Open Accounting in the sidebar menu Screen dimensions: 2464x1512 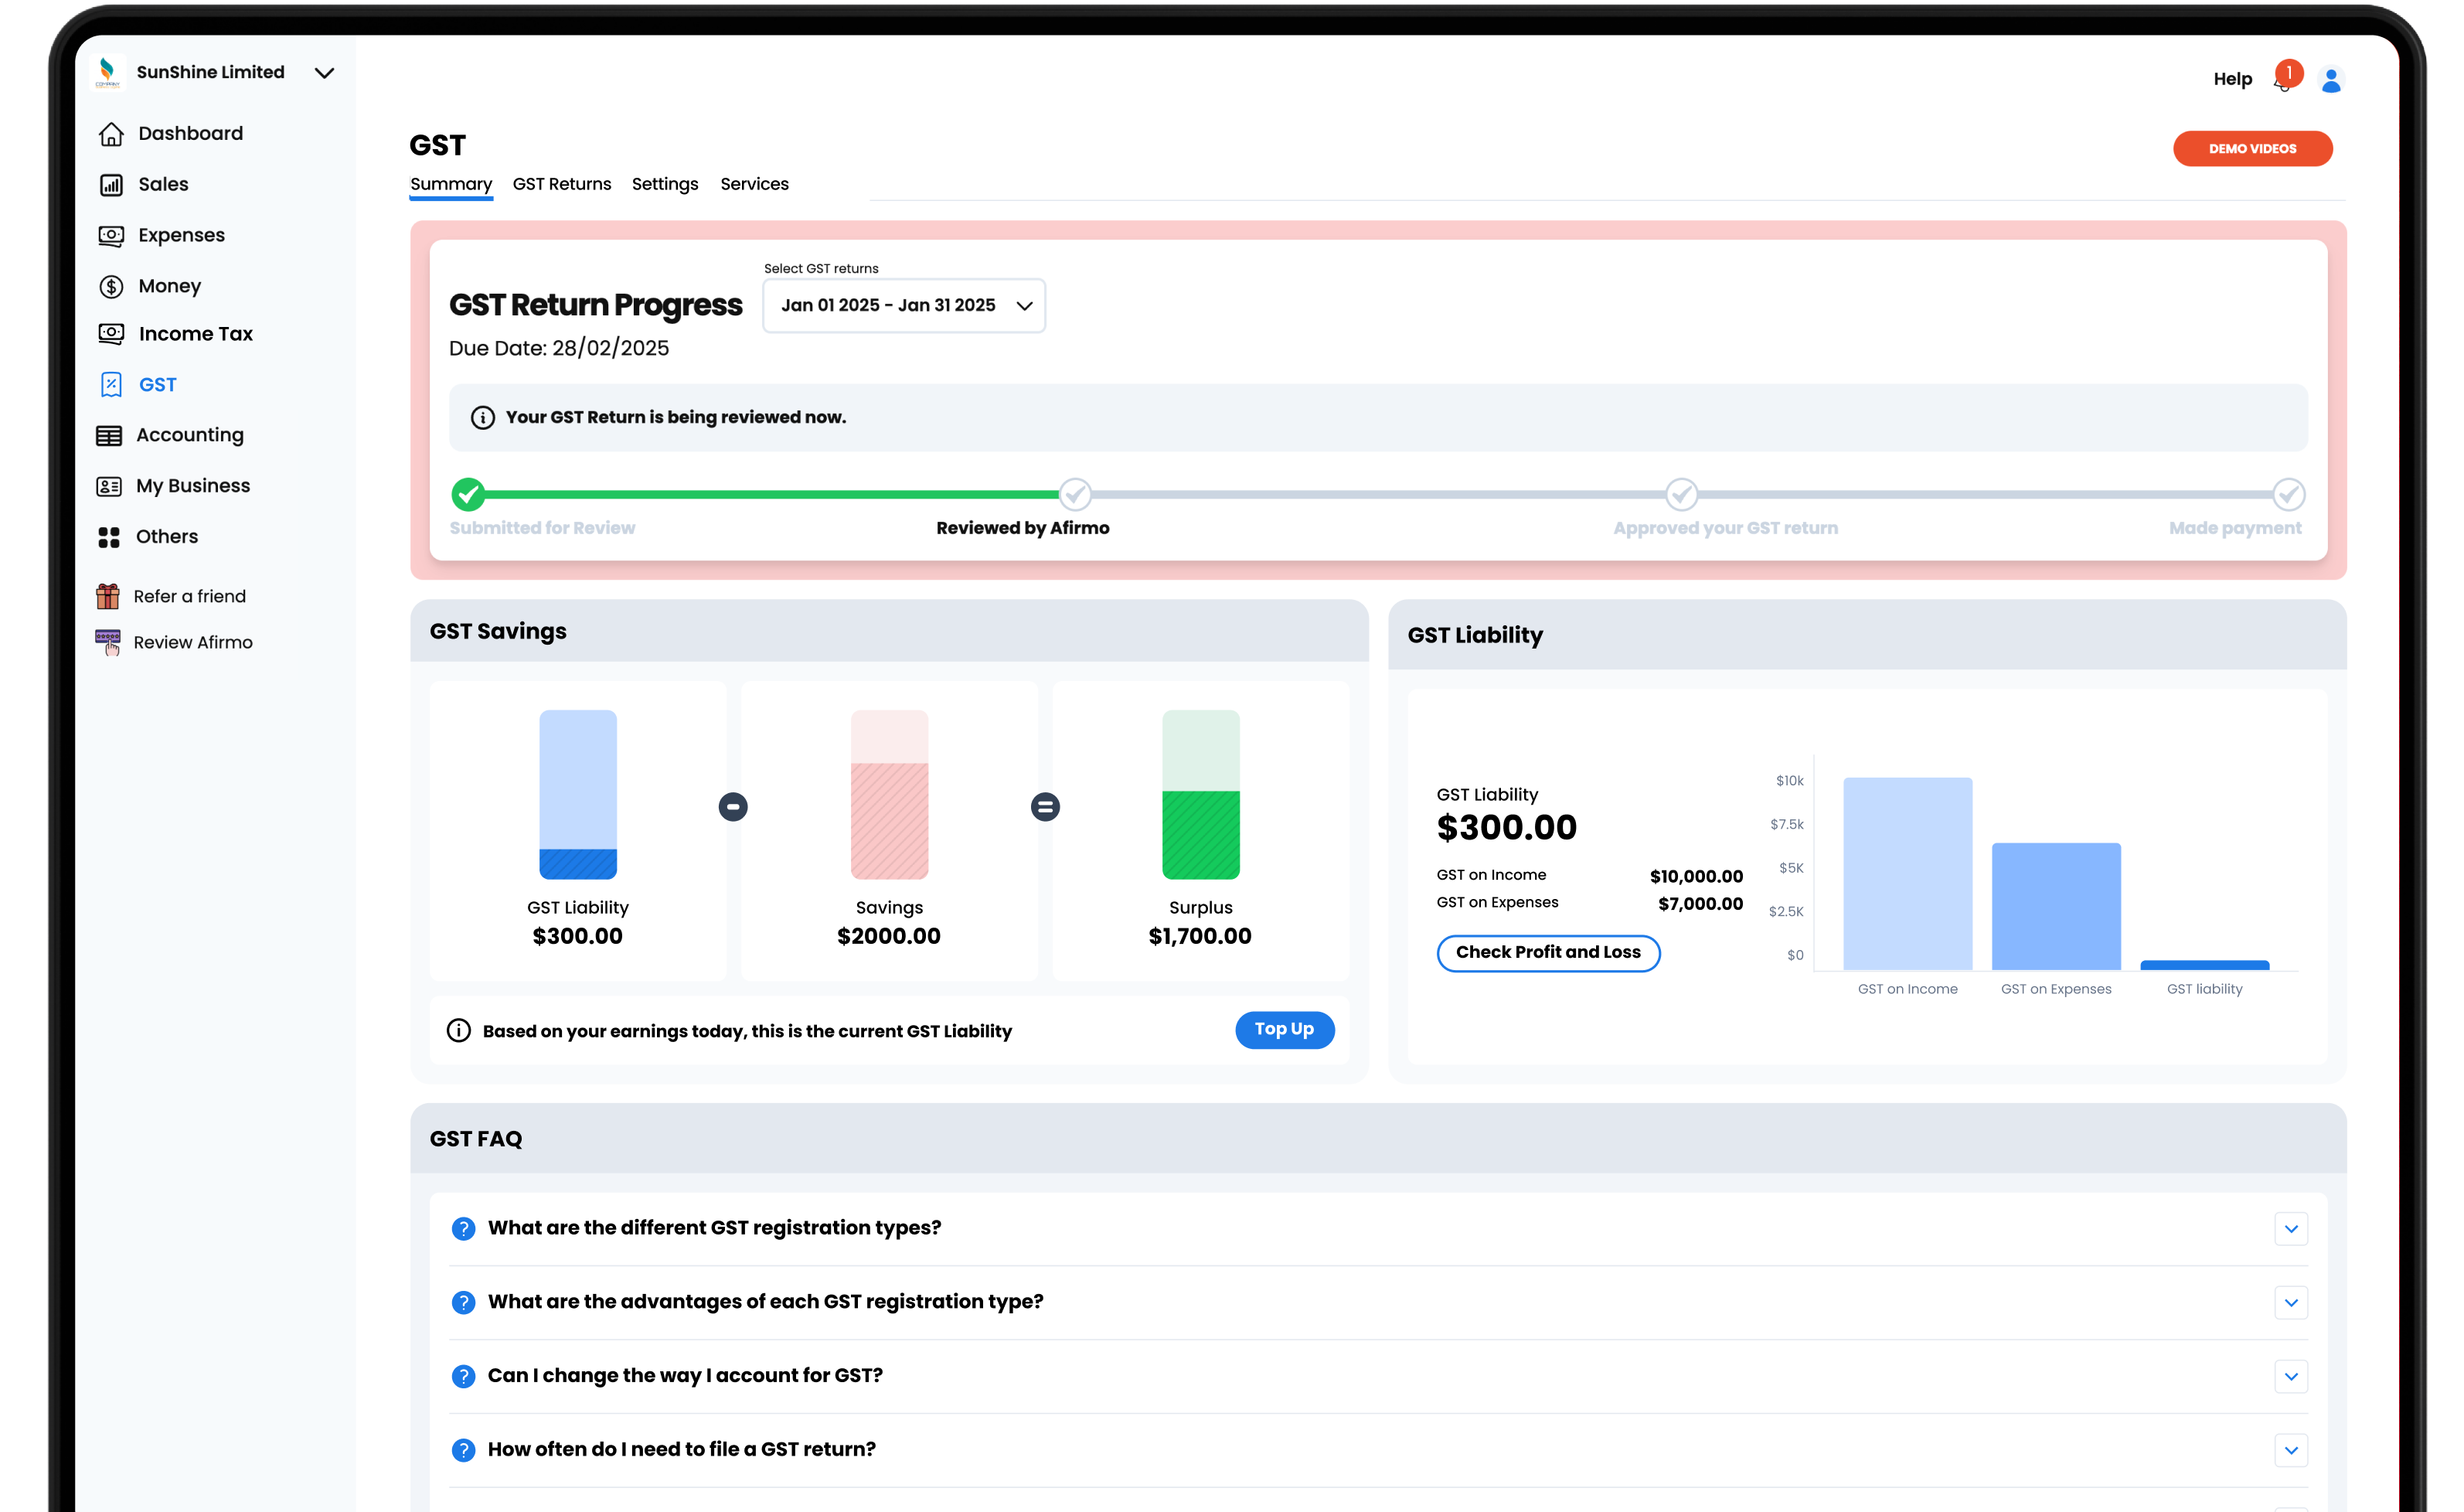(x=190, y=436)
